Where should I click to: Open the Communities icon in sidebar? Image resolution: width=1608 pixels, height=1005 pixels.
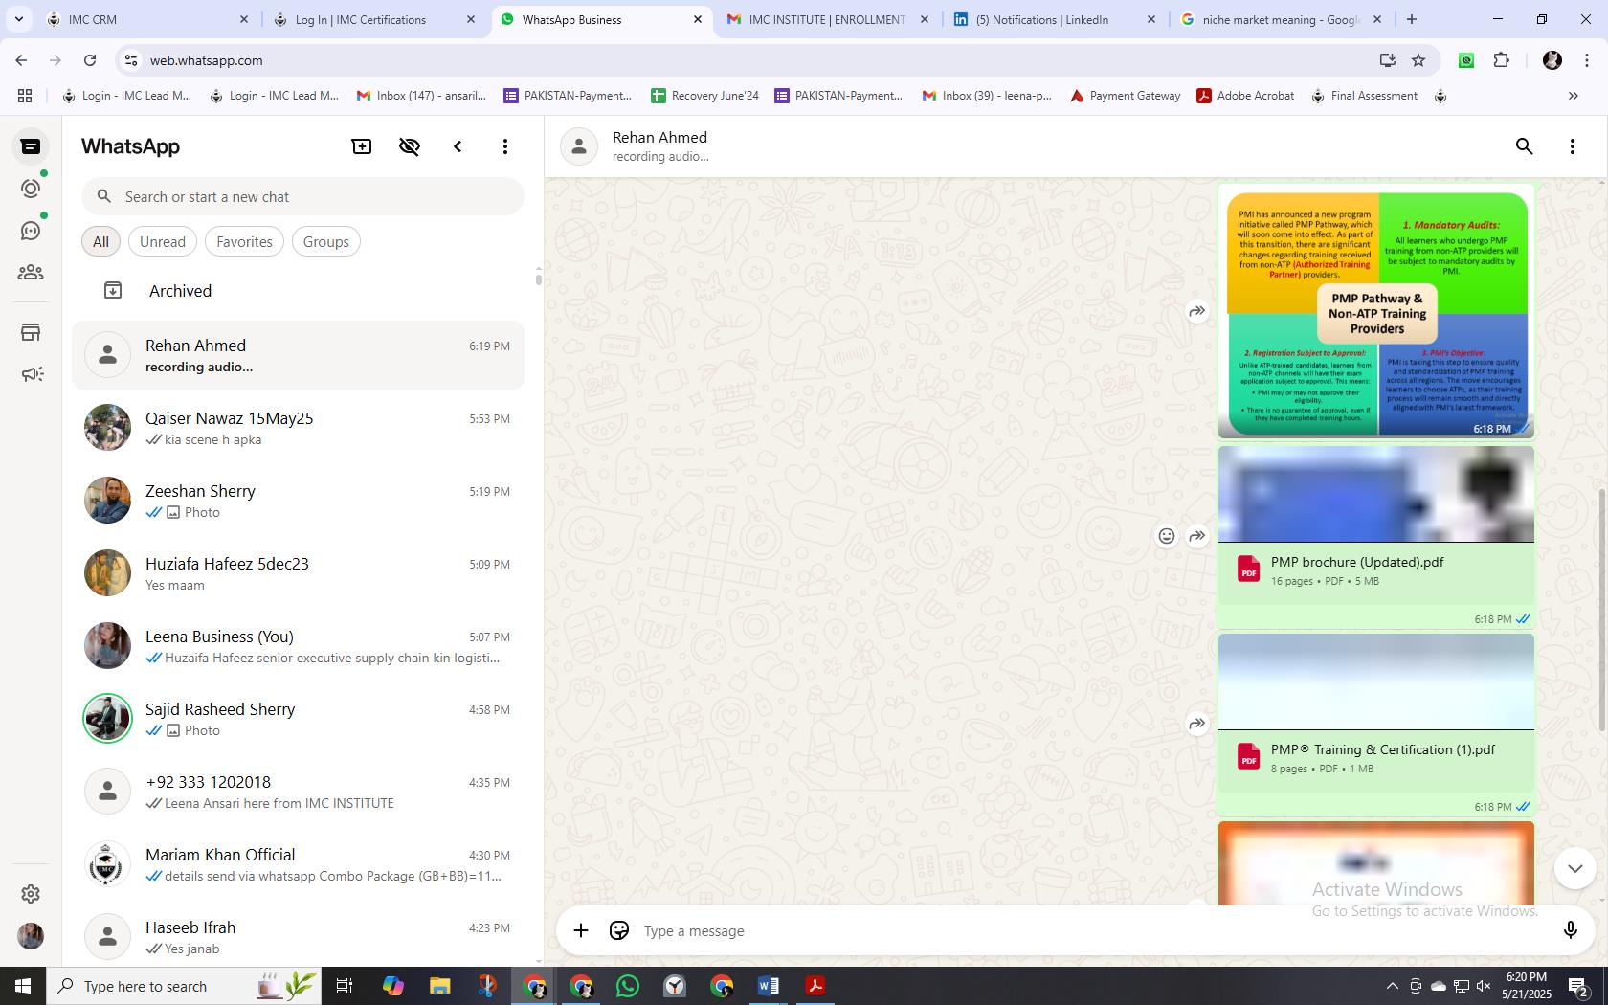(31, 273)
